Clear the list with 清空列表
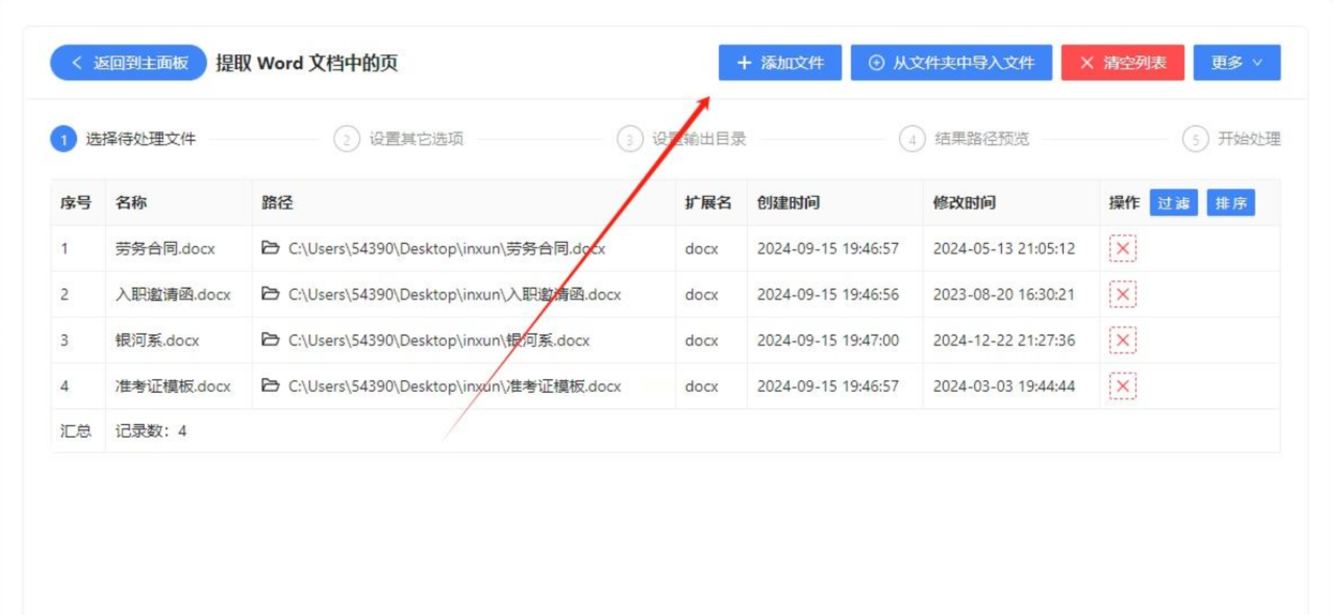The height and width of the screenshot is (615, 1333). 1122,63
